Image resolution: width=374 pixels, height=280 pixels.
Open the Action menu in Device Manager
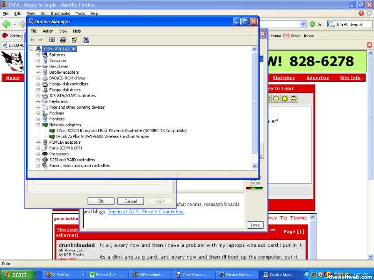(x=48, y=31)
